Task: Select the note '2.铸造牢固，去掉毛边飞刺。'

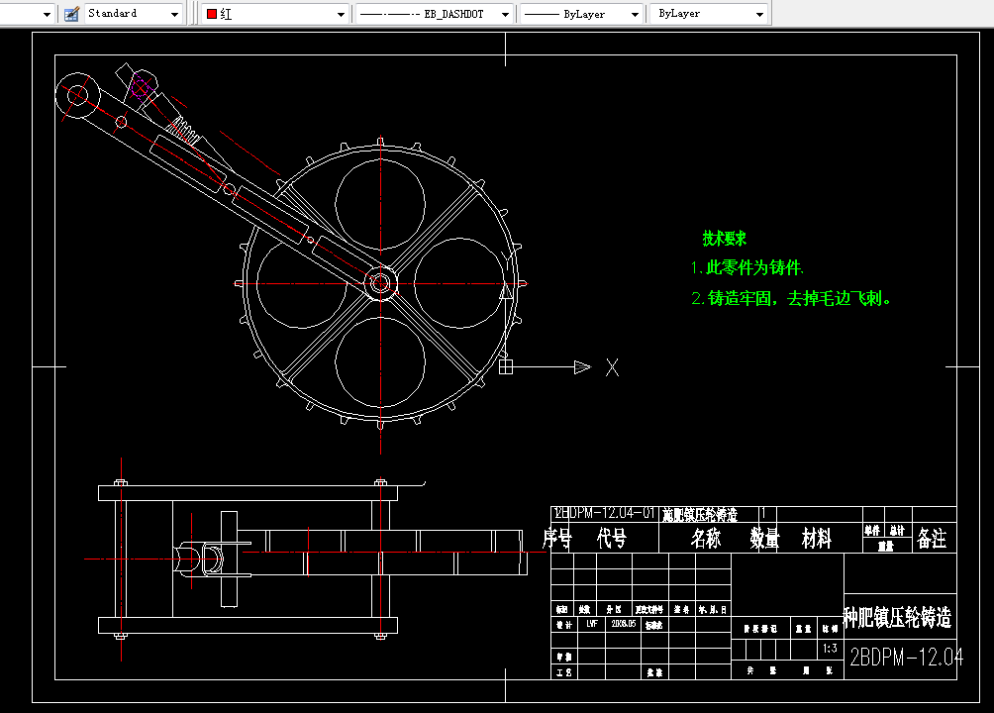Action: [791, 298]
